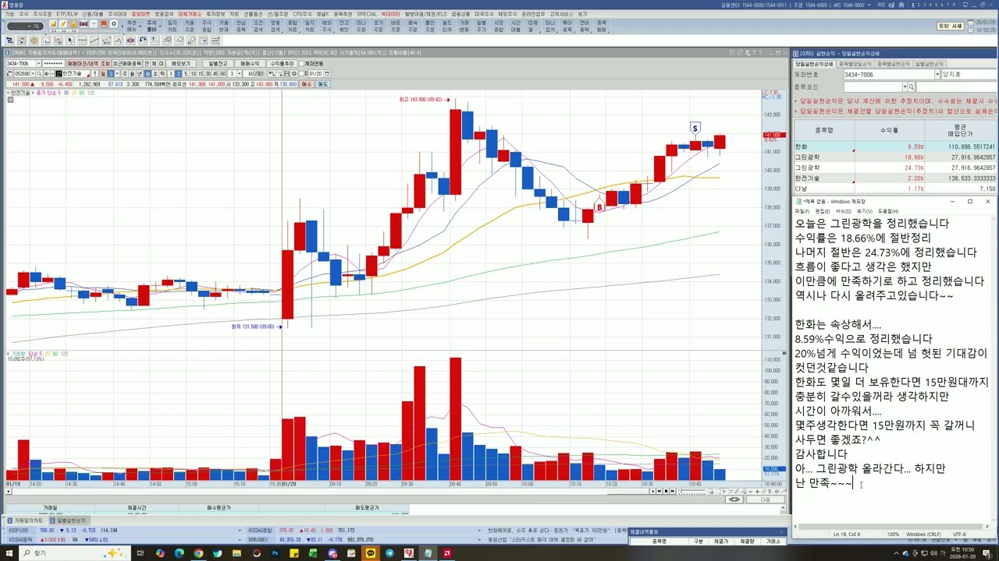Switch to the 일별실현손익 tab
This screenshot has width=999, height=561.
coord(930,64)
